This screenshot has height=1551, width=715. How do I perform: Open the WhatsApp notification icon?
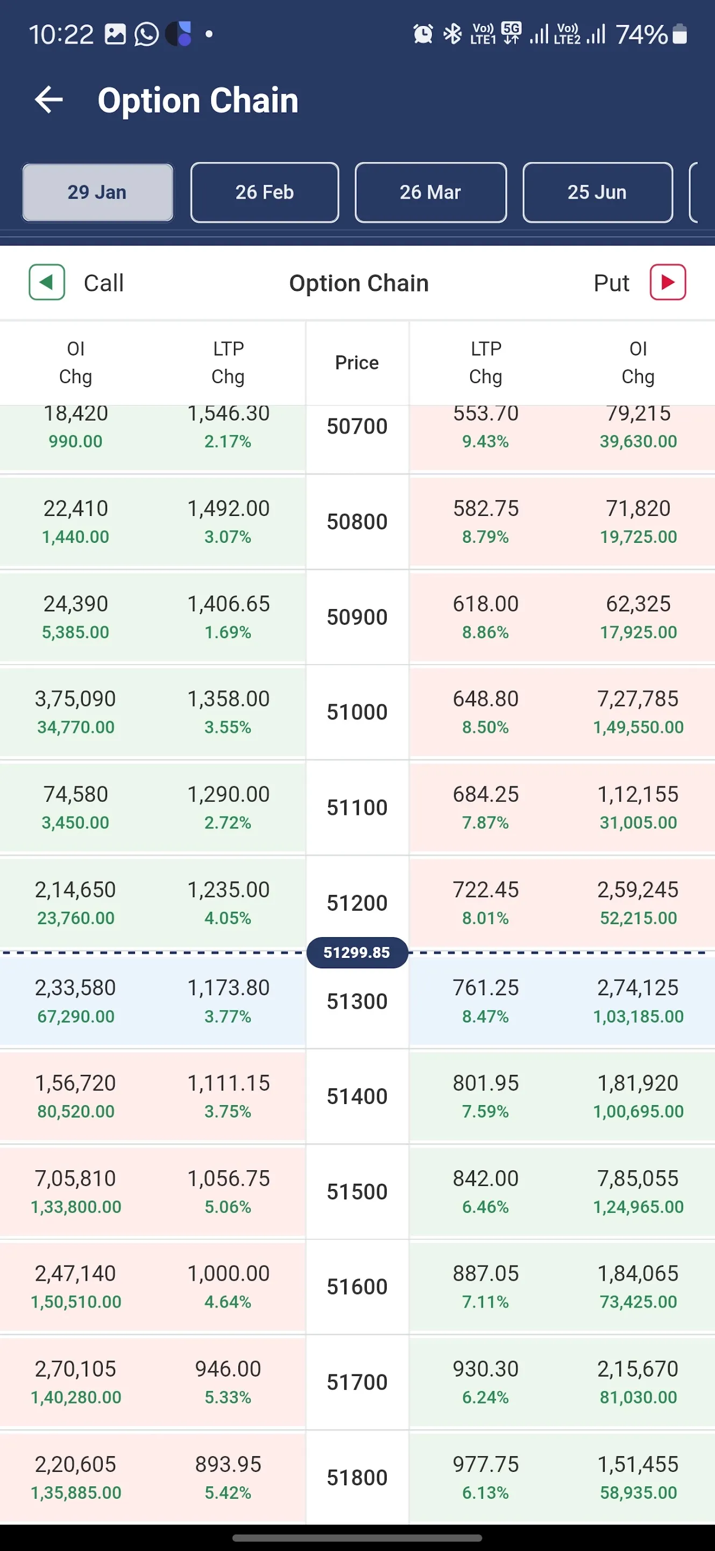coord(146,34)
